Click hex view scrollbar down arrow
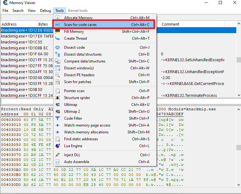Screen dimensions: 241x194 (x=239, y=185)
